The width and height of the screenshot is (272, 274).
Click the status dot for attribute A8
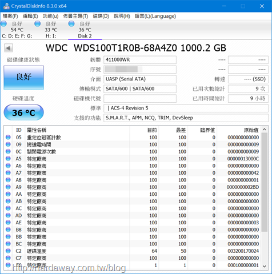point(8,180)
